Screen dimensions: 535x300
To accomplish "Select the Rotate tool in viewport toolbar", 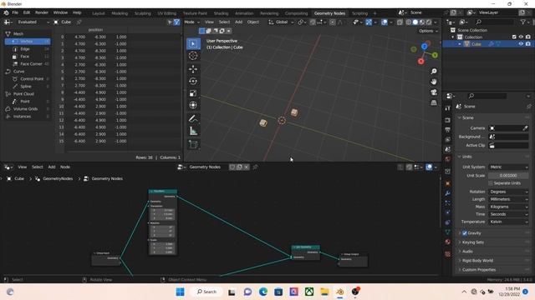I will pyautogui.click(x=193, y=81).
